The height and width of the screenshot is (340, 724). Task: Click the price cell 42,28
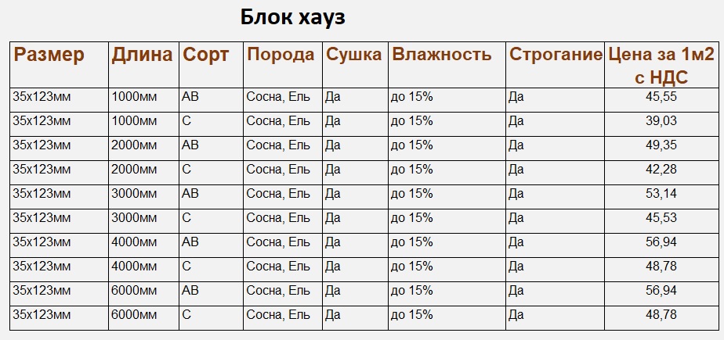[x=661, y=169]
